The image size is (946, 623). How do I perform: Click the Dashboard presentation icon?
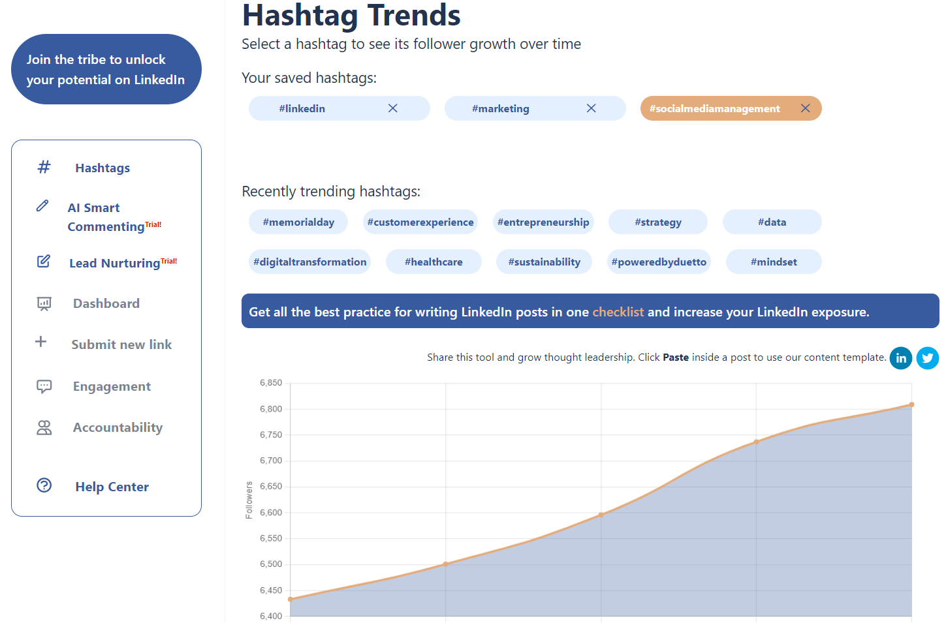tap(44, 303)
